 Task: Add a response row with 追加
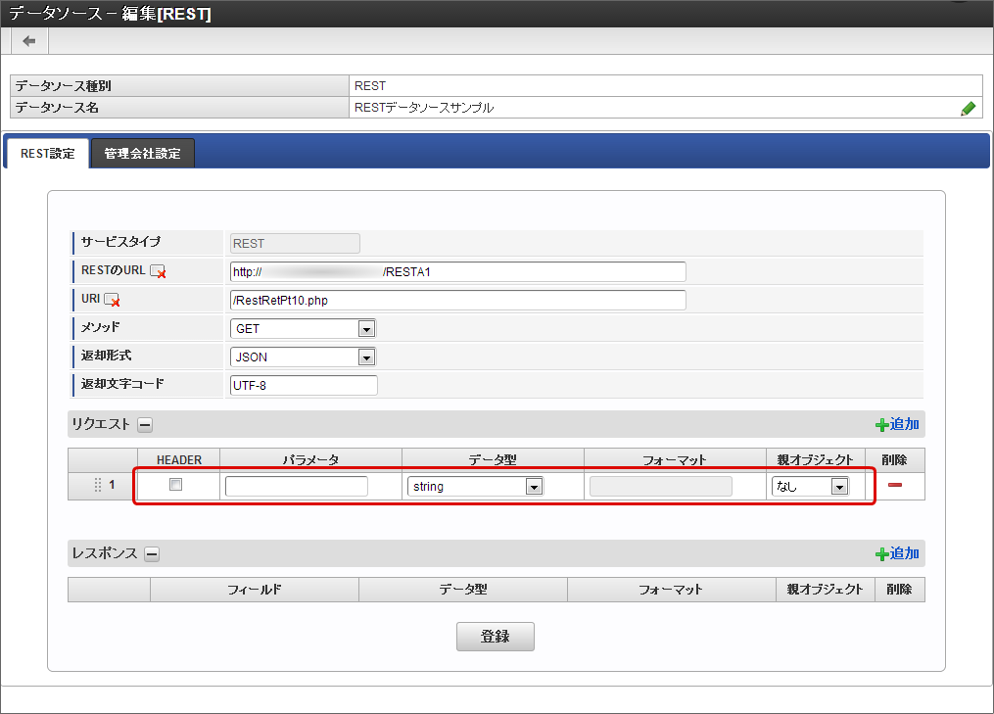(897, 553)
